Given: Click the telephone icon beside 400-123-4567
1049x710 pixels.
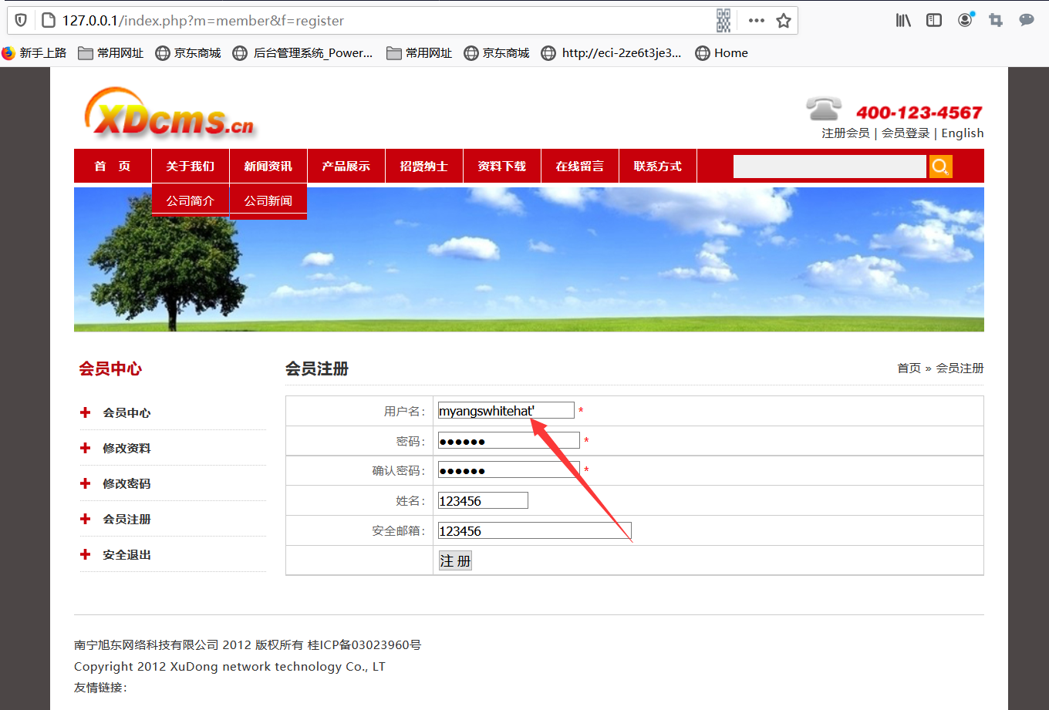Looking at the screenshot, I should pos(824,109).
